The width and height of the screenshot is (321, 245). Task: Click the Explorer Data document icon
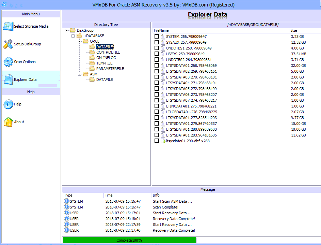9,80
